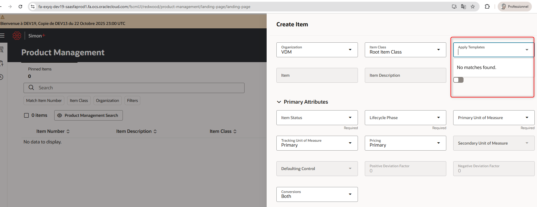Click the Item text field
Viewport: 537px width, 207px height.
[317, 75]
